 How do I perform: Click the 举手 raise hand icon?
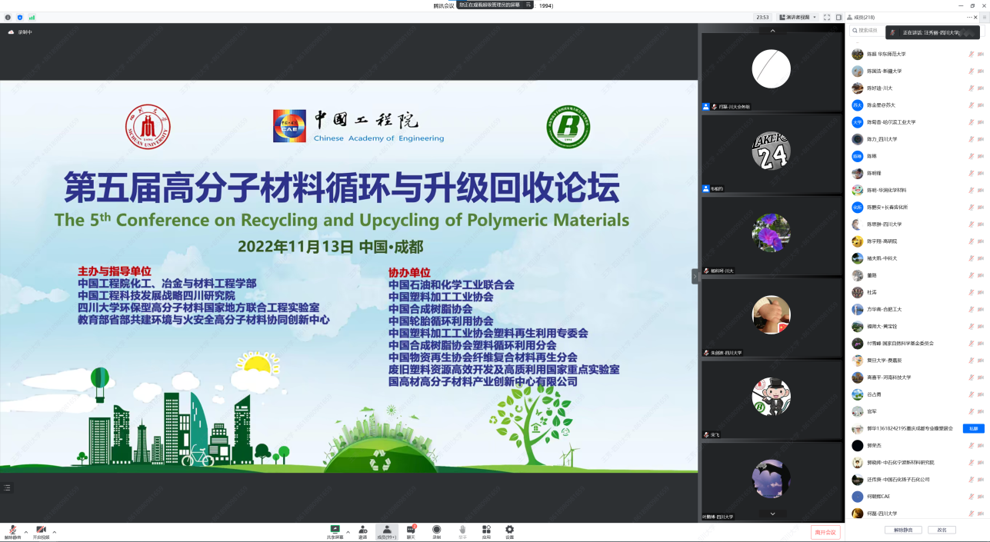(x=463, y=530)
